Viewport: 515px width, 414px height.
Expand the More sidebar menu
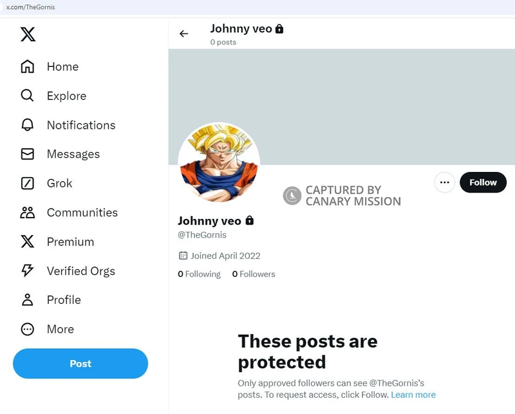[x=60, y=329]
